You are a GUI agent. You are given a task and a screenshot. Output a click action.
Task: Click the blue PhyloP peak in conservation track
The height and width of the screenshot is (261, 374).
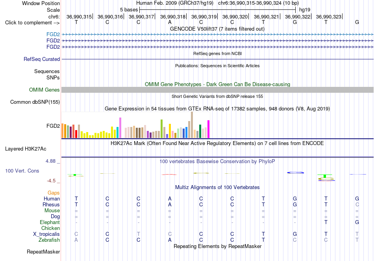(x=295, y=173)
